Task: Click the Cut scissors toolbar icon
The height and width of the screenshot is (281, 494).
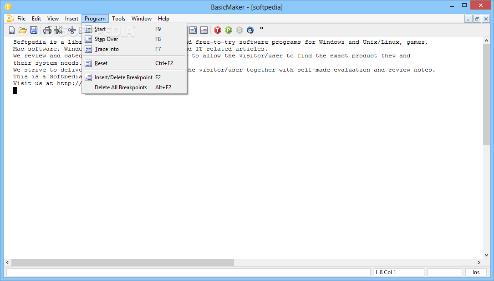Action: (71, 30)
